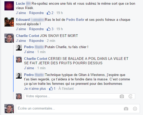Open Charlie Coriot's profile from top-level comment

coord(27,36)
